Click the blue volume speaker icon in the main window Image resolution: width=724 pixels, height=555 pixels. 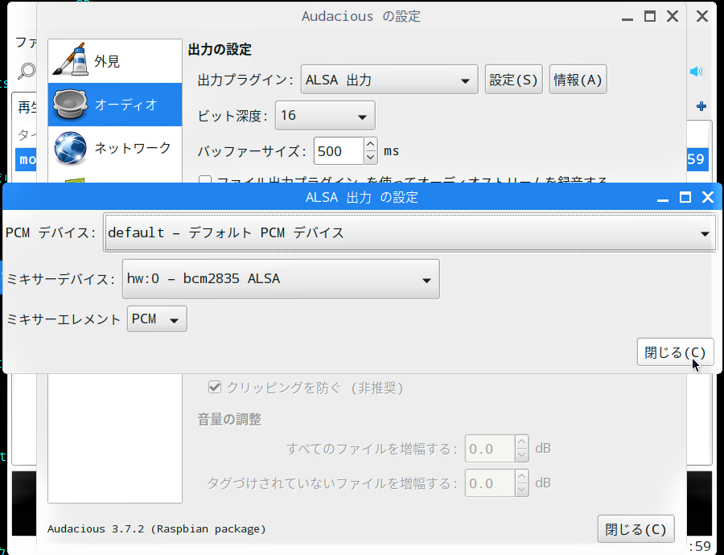tap(697, 71)
